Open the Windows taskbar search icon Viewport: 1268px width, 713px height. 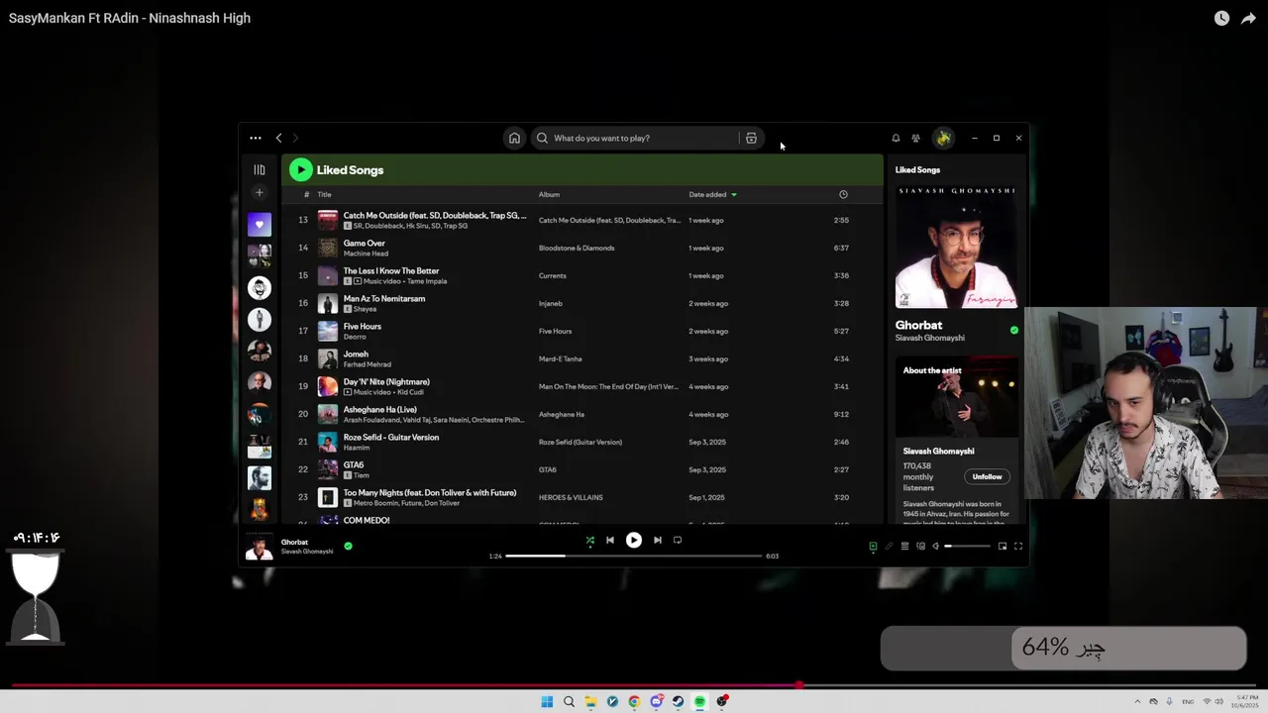pyautogui.click(x=569, y=701)
